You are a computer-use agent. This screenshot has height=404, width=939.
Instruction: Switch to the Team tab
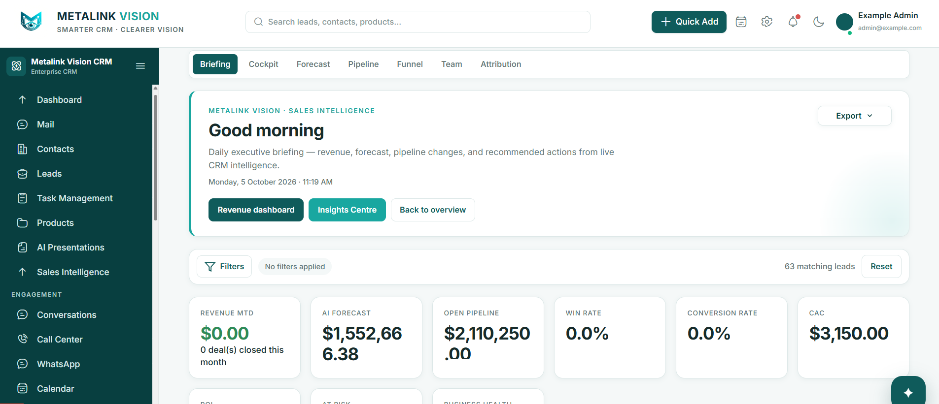[452, 64]
